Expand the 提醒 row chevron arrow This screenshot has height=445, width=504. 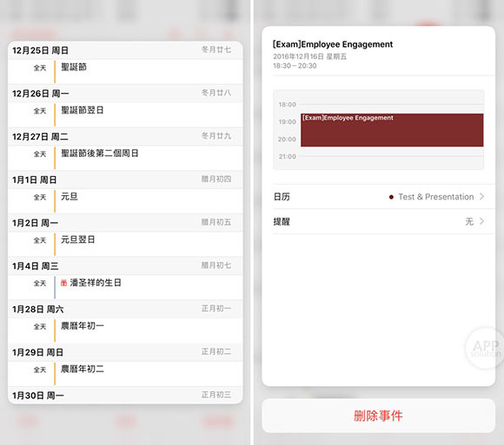[x=481, y=221]
